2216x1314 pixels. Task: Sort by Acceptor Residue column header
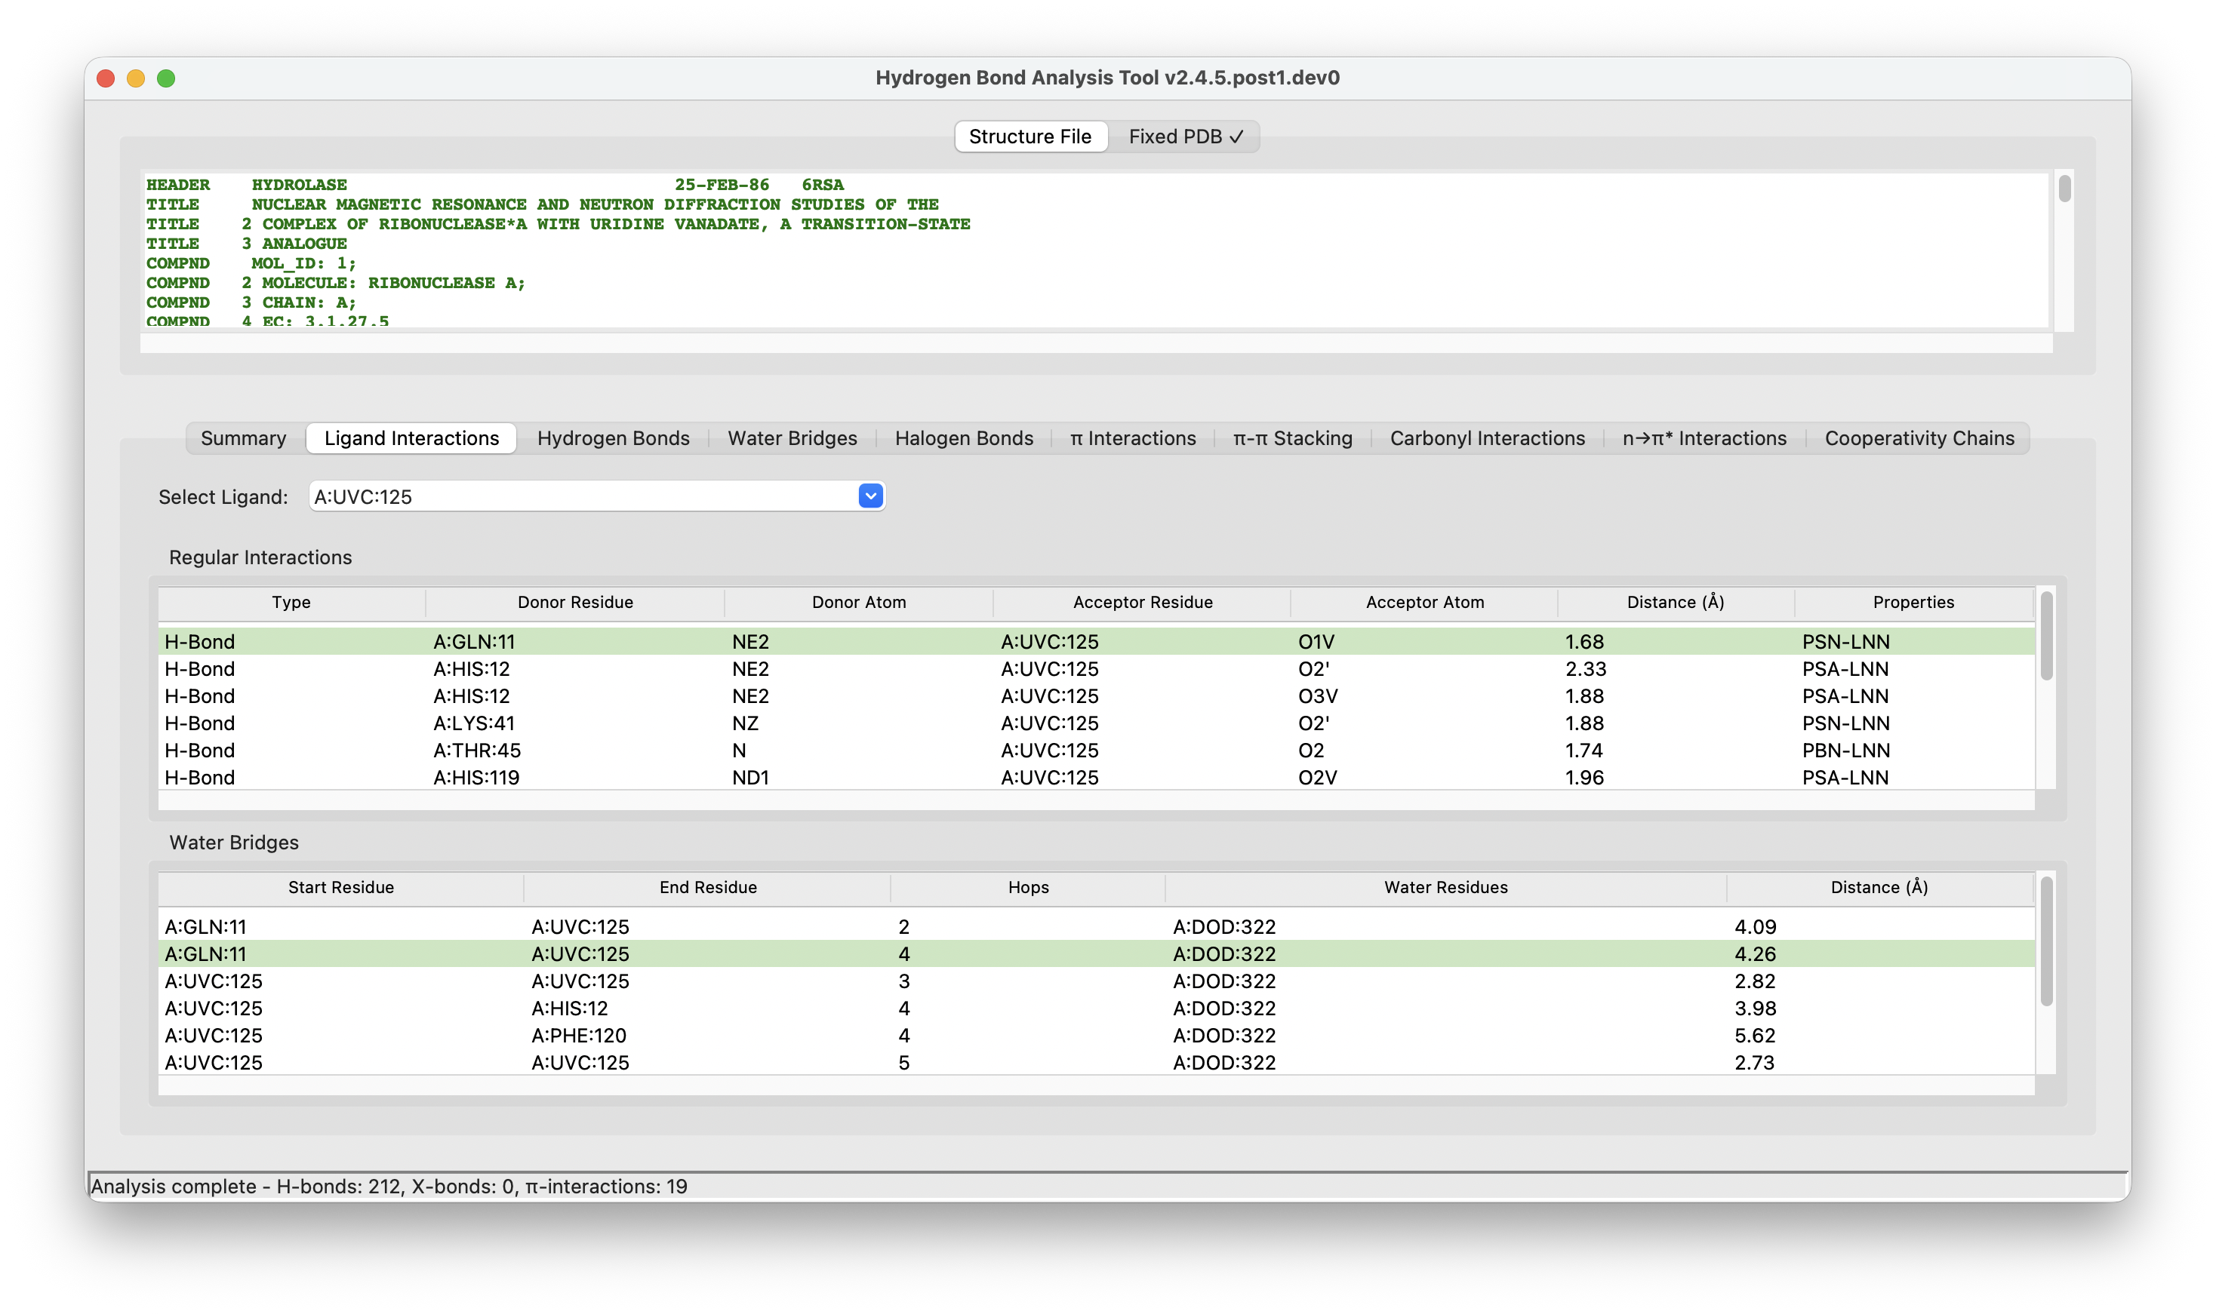click(1143, 602)
